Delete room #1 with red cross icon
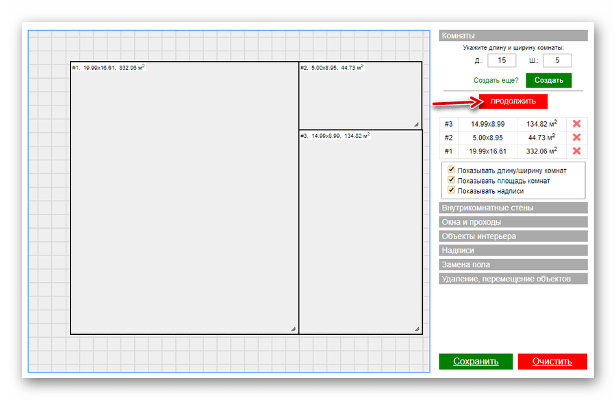This screenshot has width=616, height=400. point(576,151)
